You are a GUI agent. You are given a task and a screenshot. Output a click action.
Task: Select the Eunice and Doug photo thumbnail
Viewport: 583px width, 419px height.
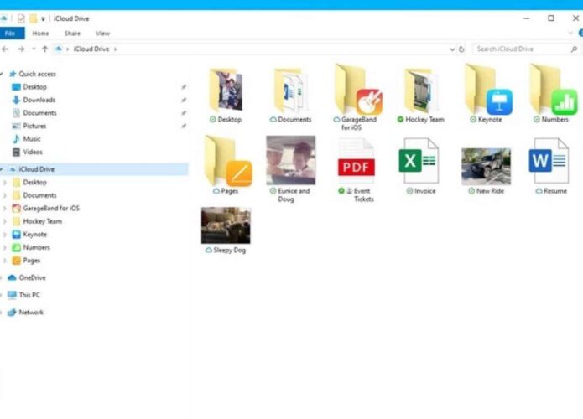[291, 160]
